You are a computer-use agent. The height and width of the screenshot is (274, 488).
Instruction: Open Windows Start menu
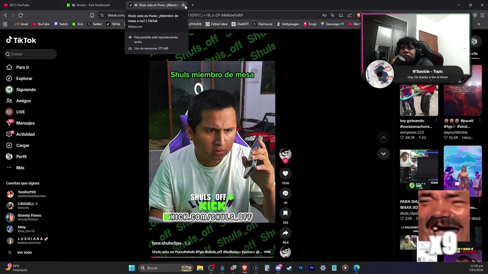132,268
